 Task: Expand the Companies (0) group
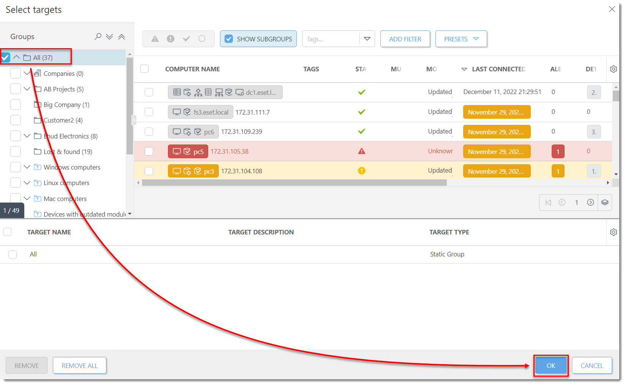point(27,73)
